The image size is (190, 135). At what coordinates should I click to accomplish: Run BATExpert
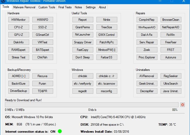coord(43,50)
